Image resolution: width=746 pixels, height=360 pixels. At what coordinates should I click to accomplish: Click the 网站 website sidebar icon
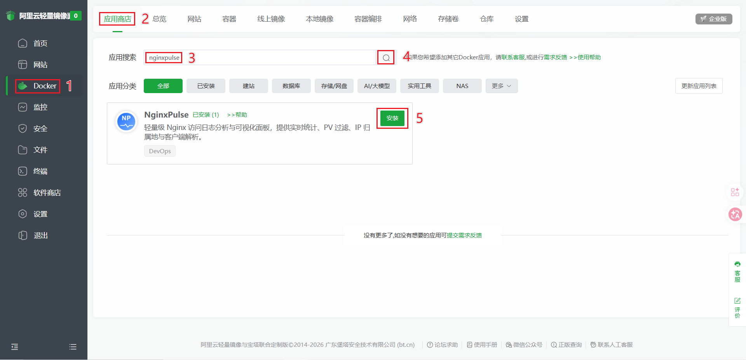click(23, 64)
